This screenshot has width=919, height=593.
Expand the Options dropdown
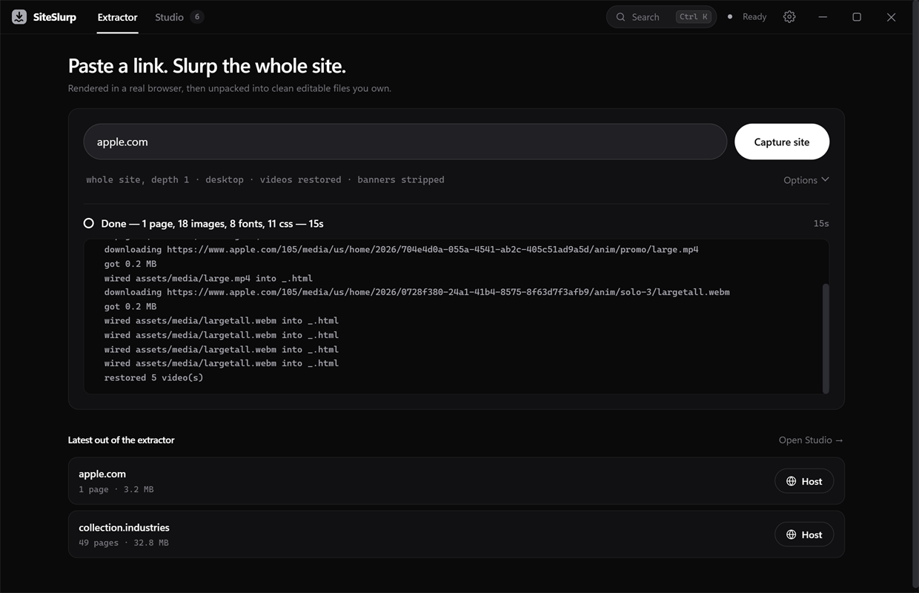coord(806,180)
